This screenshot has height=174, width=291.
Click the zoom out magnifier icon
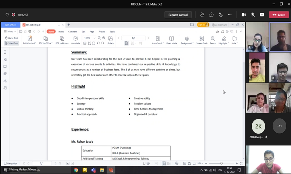click(99, 38)
